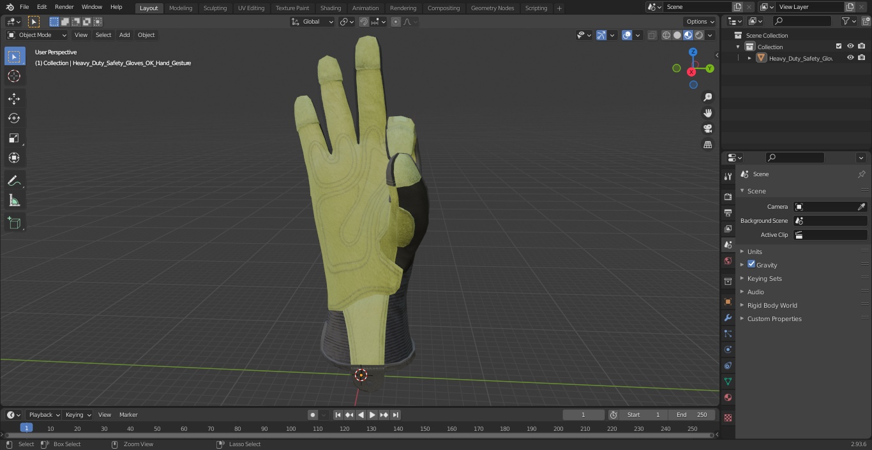The height and width of the screenshot is (450, 872).
Task: Open the Object properties tab
Action: click(x=728, y=301)
